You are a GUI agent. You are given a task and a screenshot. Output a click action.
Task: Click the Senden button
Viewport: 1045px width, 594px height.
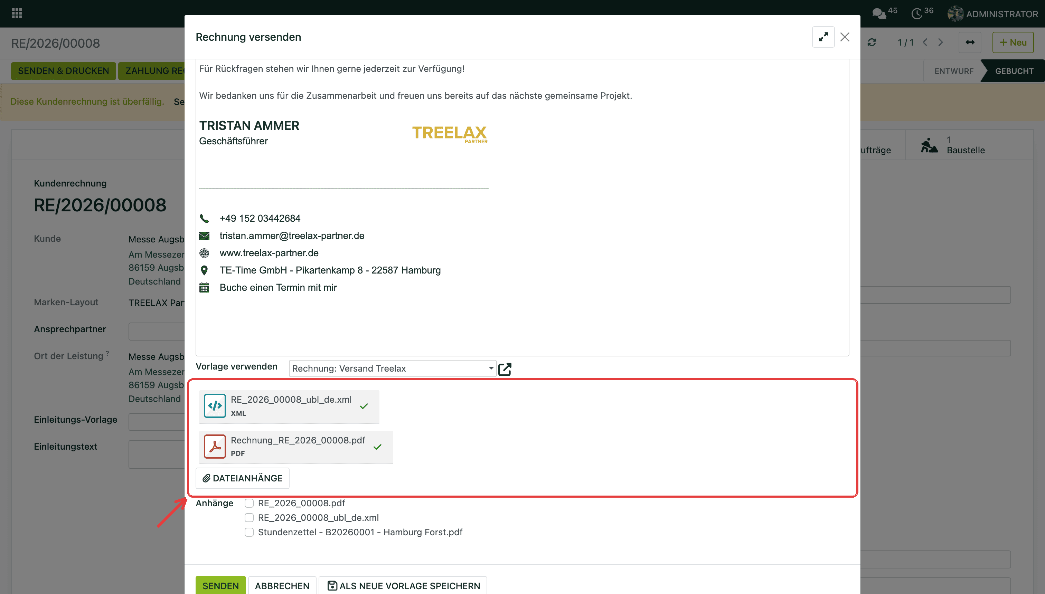(220, 585)
